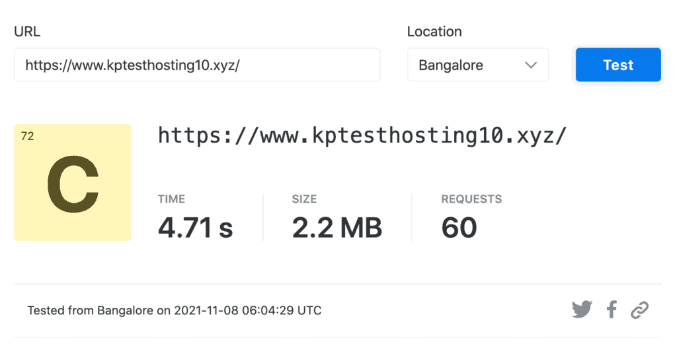Click the Location field label
The width and height of the screenshot is (677, 350).
tap(434, 32)
